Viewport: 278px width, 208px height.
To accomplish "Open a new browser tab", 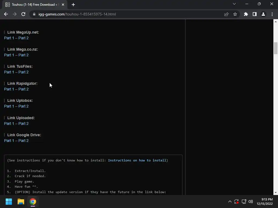I will 73,5.
